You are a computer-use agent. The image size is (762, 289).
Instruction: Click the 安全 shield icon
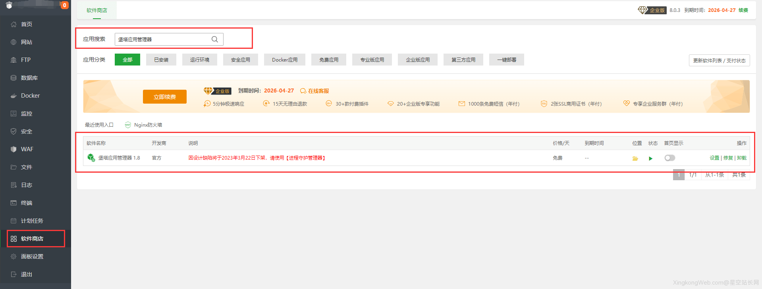[x=14, y=131]
